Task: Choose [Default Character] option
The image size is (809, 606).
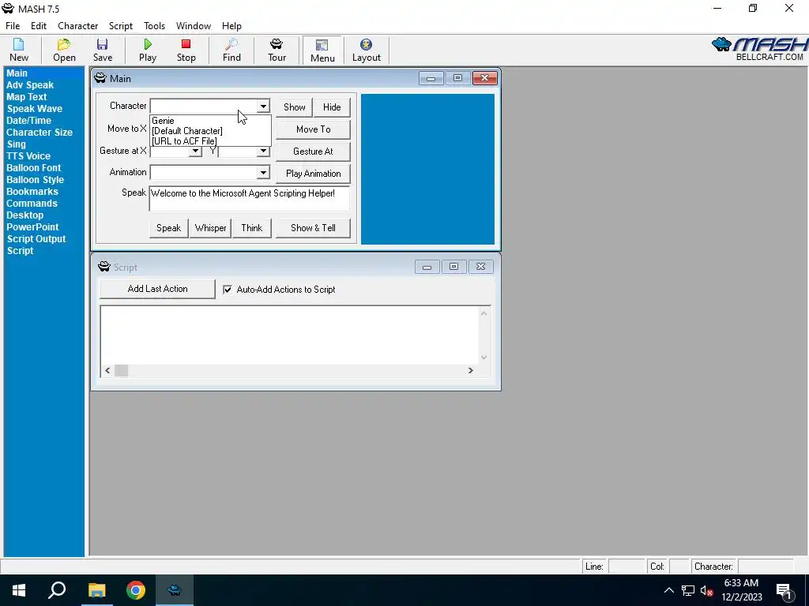Action: [x=210, y=131]
